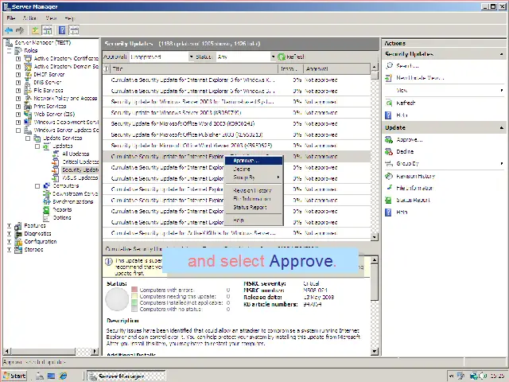Viewport: 509px width, 382px height.
Task: Expand the File Services node
Action: (18, 91)
